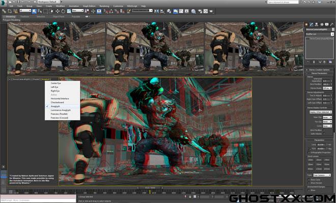Open the selection filter All dropdown
Viewport: 336px width, 203px height.
point(25,11)
